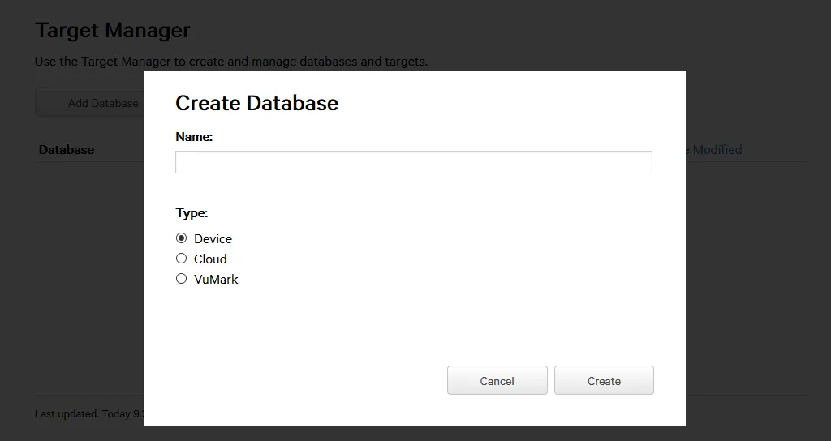Cancel the Create Database dialog
This screenshot has height=441, width=831.
pos(497,380)
